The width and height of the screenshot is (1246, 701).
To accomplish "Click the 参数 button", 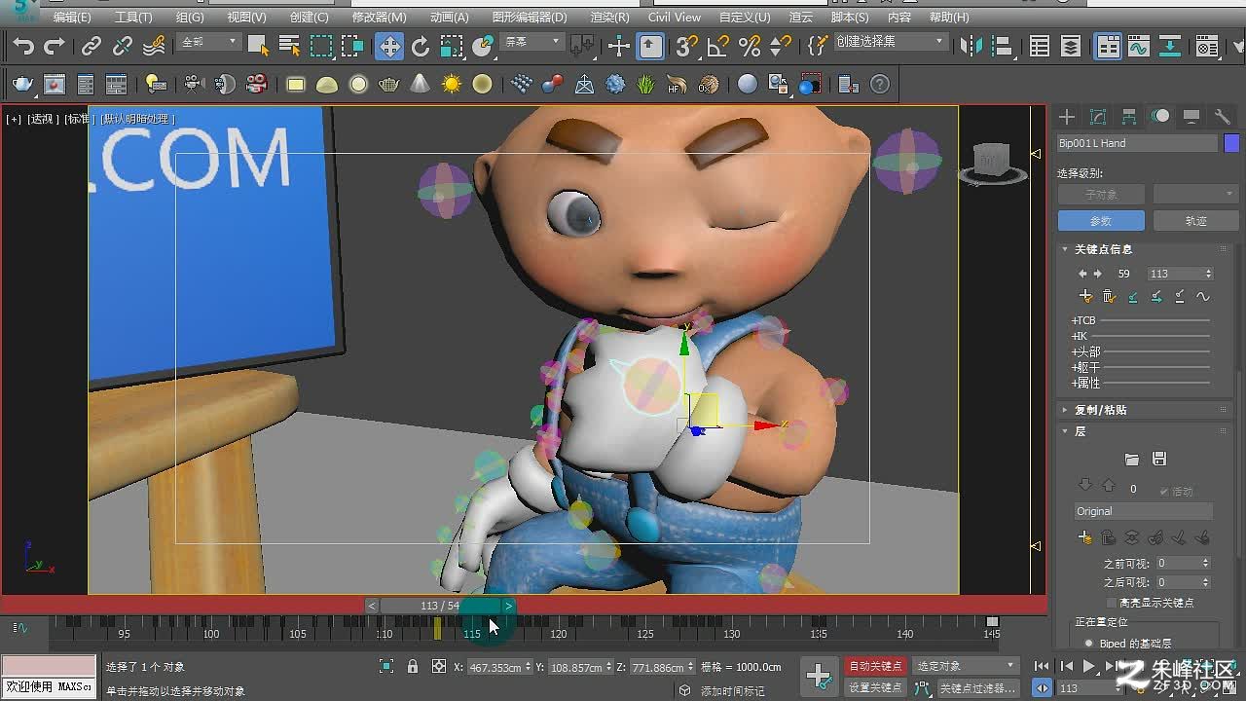I will 1100,221.
